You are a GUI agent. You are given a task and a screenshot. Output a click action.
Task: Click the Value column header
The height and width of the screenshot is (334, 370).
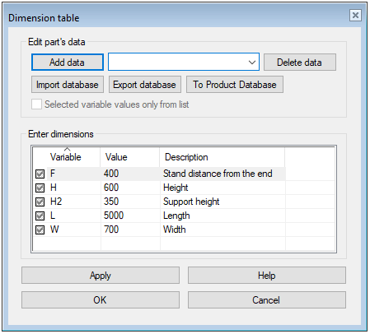129,157
